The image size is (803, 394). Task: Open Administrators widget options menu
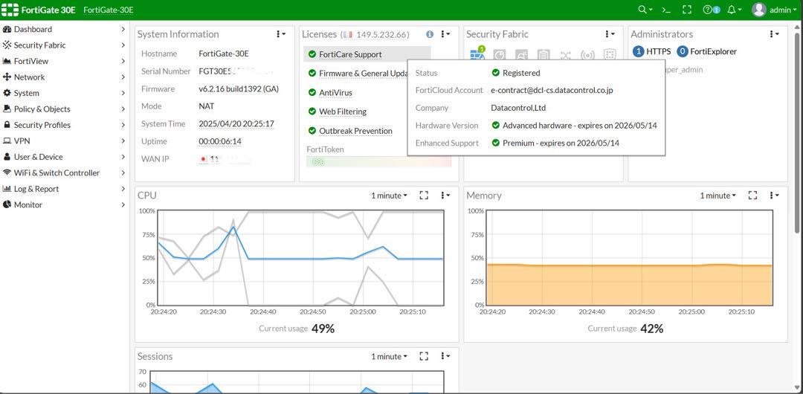click(x=774, y=33)
